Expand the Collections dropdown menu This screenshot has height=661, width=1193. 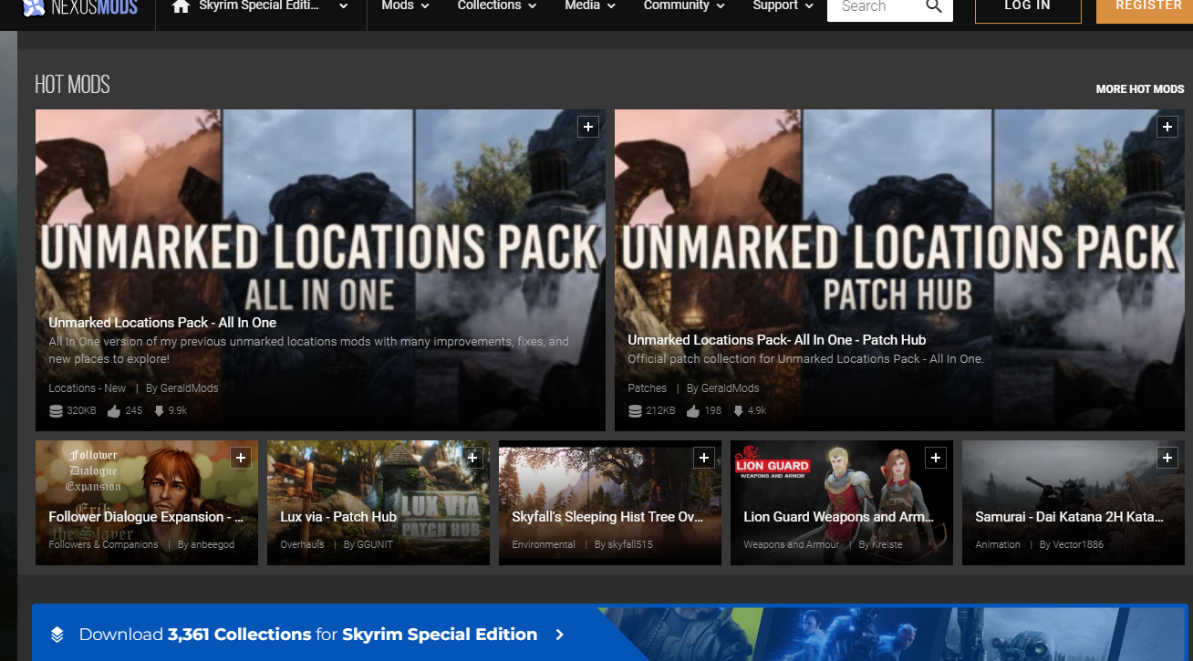coord(497,6)
